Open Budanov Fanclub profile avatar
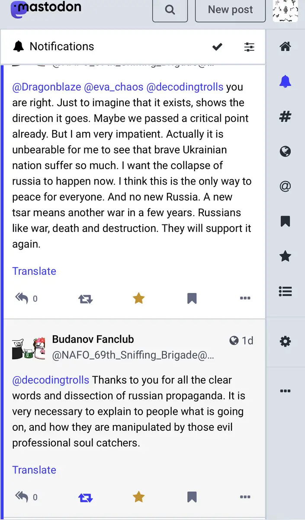This screenshot has width=305, height=520. point(29,347)
